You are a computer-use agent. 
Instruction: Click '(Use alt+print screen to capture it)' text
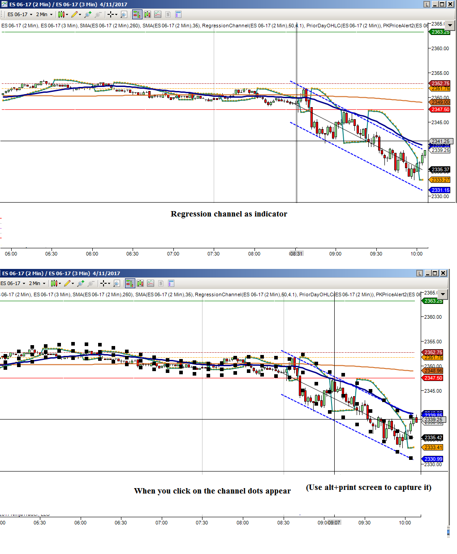369,487
